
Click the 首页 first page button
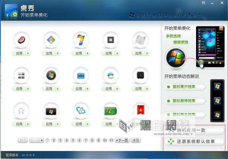tap(23, 140)
